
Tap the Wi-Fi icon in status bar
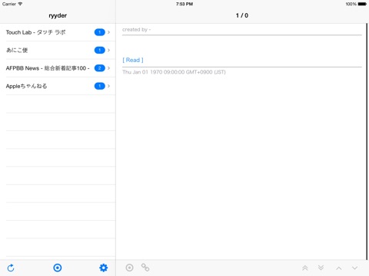tap(20, 4)
